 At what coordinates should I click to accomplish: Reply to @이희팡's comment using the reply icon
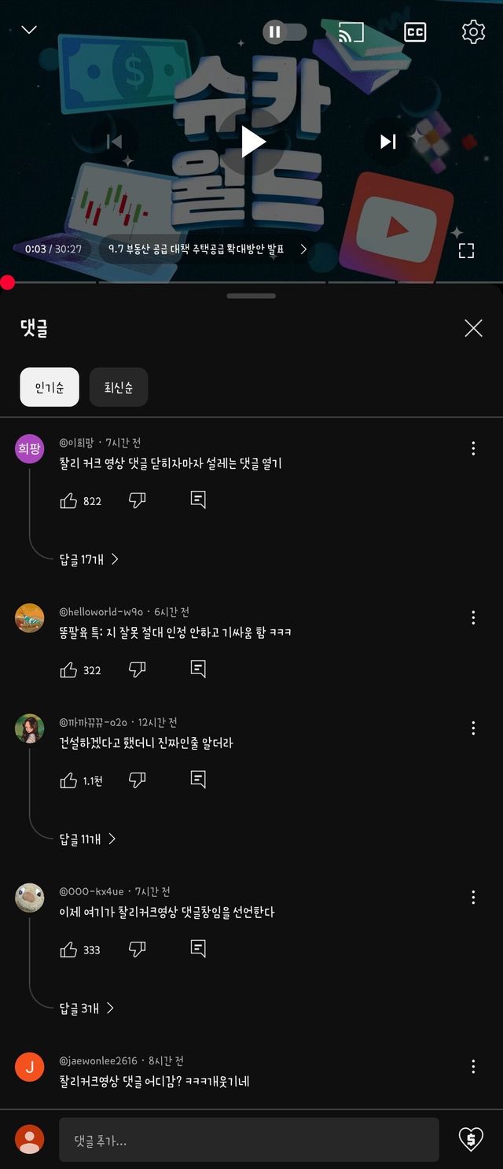tap(196, 500)
